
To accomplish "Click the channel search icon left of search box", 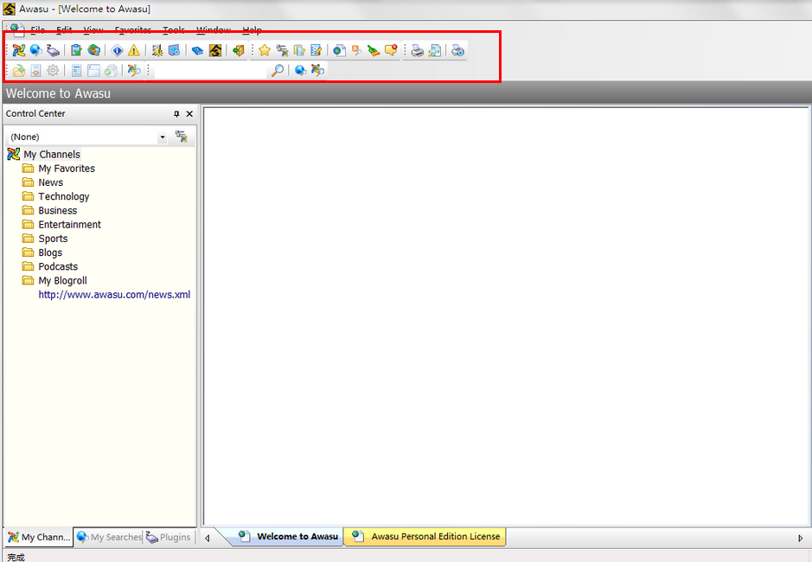I will pyautogui.click(x=134, y=70).
